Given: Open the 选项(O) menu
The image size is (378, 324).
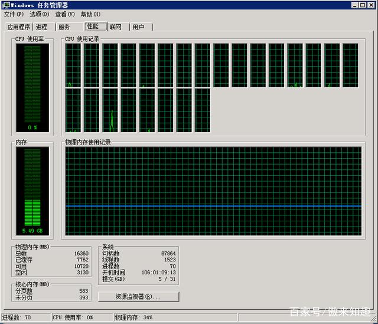Looking at the screenshot, I should pos(40,14).
